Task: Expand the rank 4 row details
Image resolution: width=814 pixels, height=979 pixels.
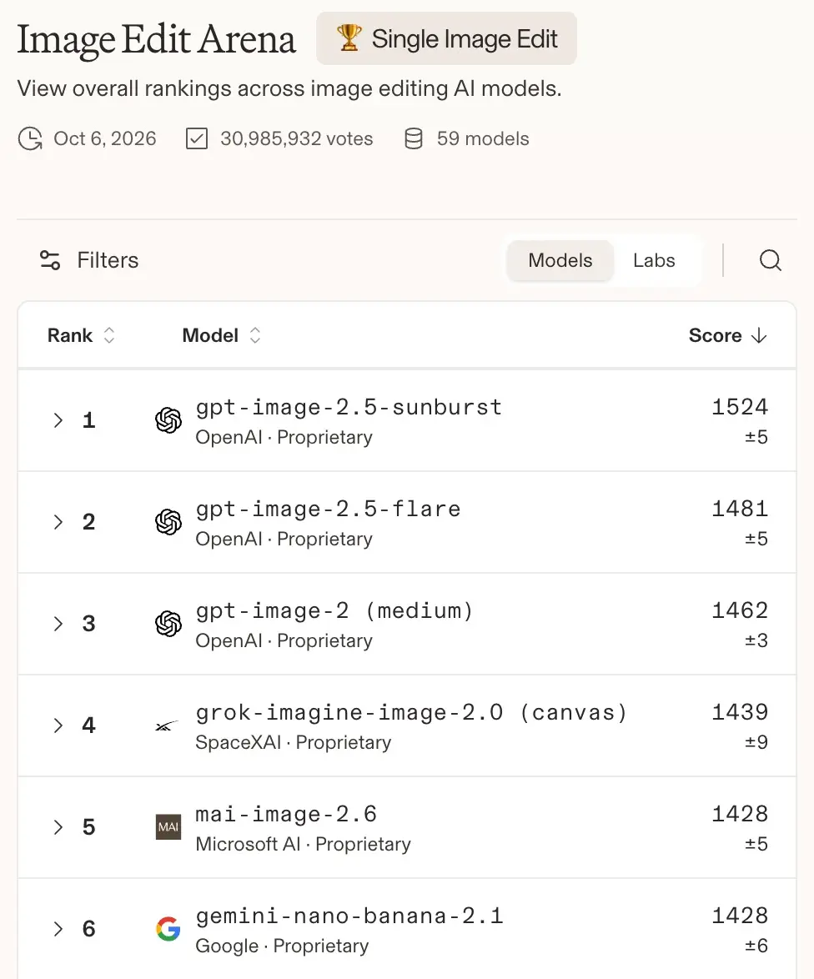Action: click(x=58, y=725)
